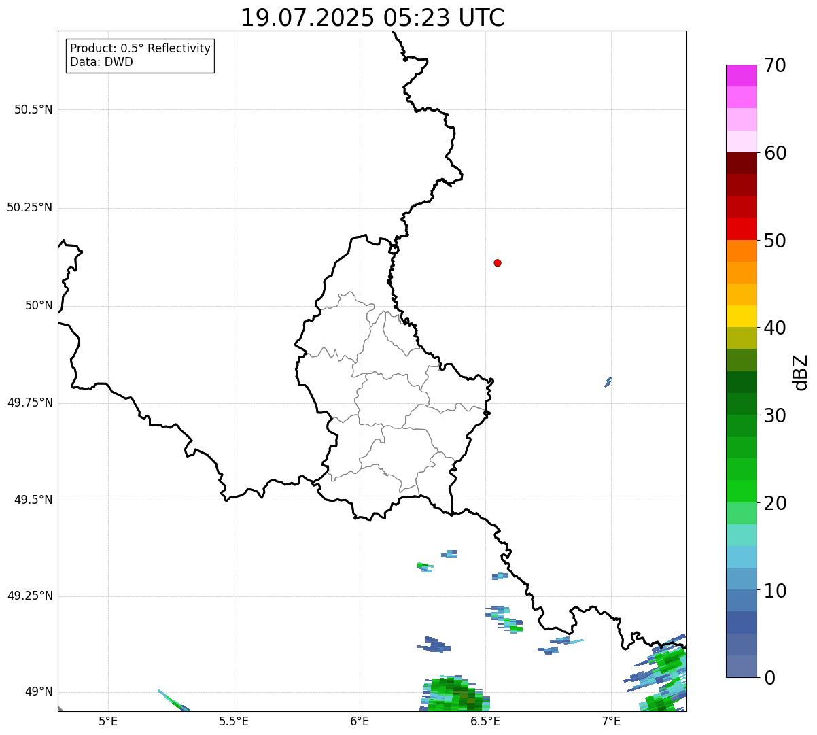Click the 6.5°E longitude label
817x735 pixels.
pyautogui.click(x=485, y=721)
